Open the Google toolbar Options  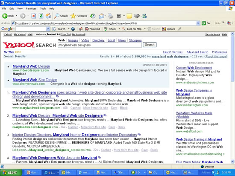click(169, 29)
